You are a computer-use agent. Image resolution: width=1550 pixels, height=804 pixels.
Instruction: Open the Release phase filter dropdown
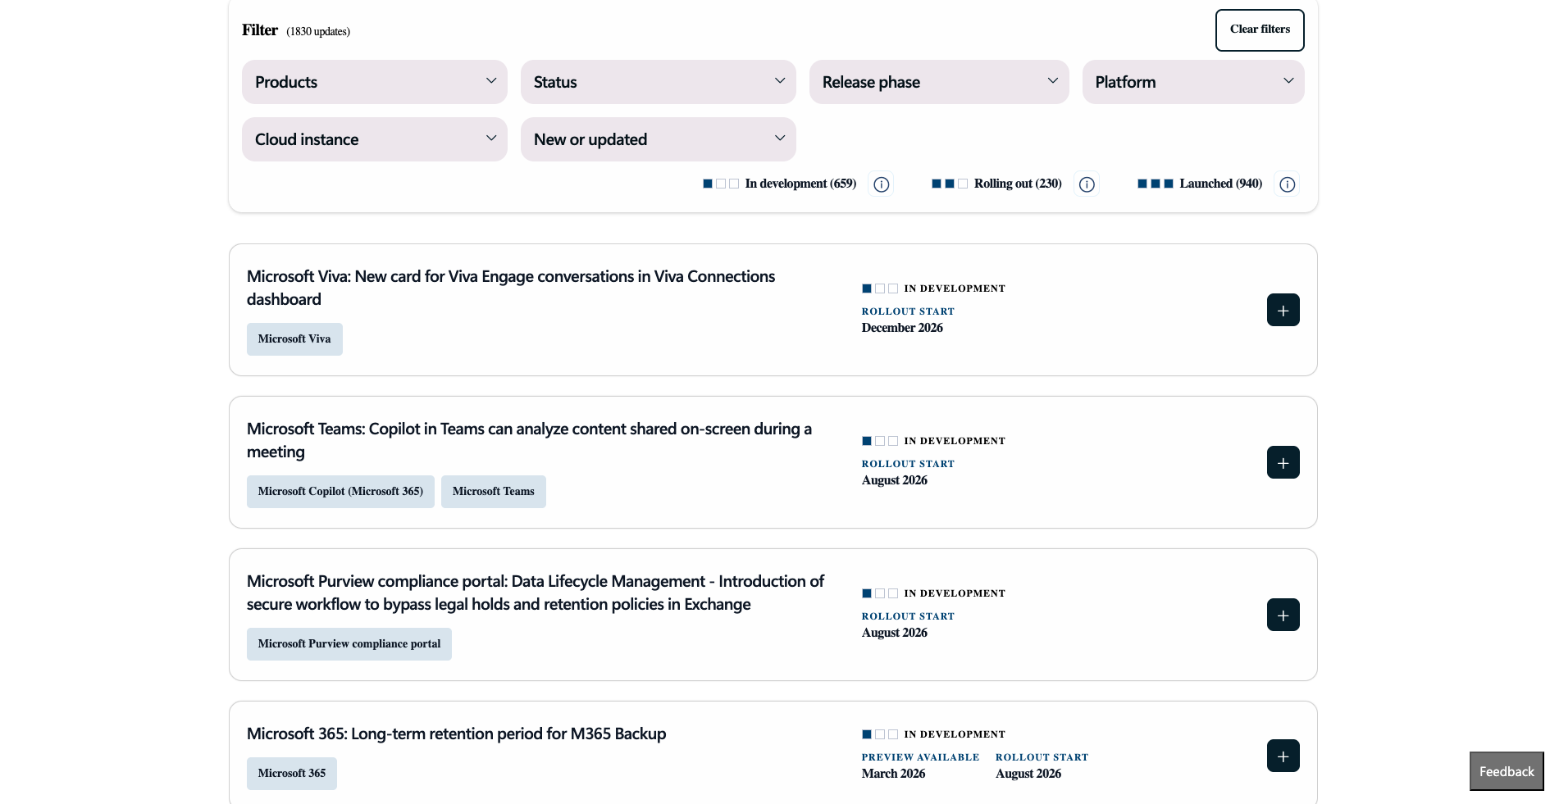coord(939,82)
